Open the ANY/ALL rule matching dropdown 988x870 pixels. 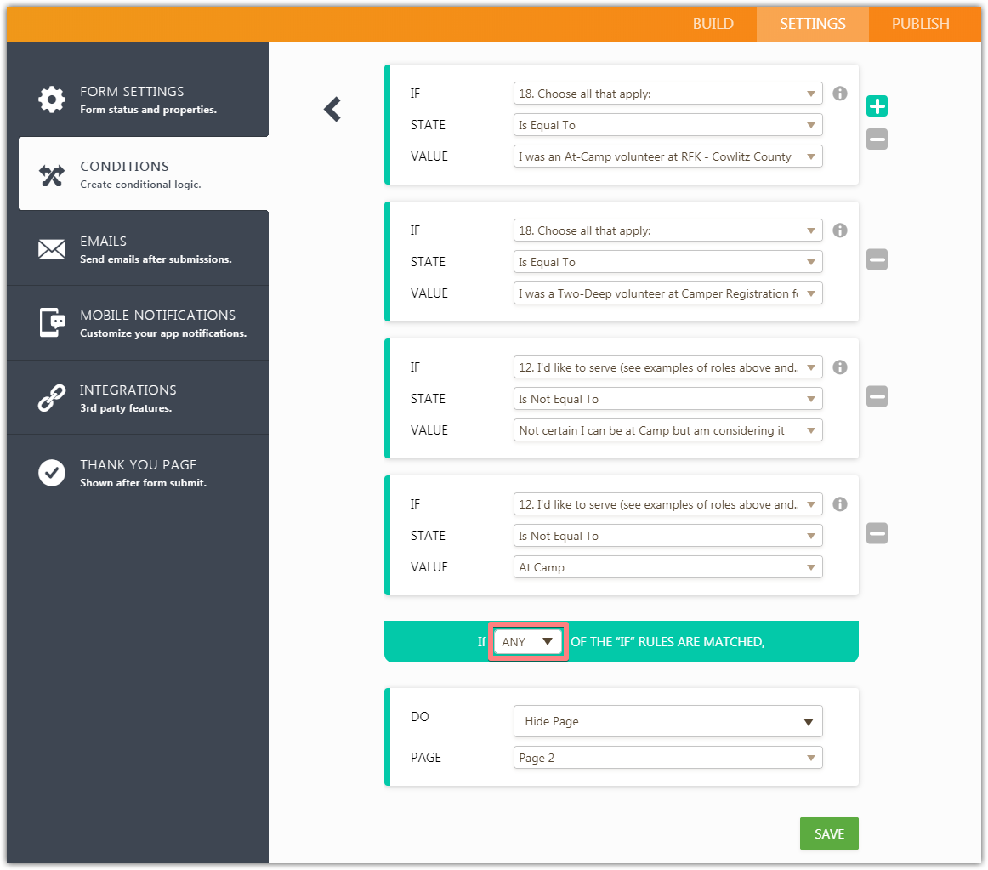coord(528,642)
